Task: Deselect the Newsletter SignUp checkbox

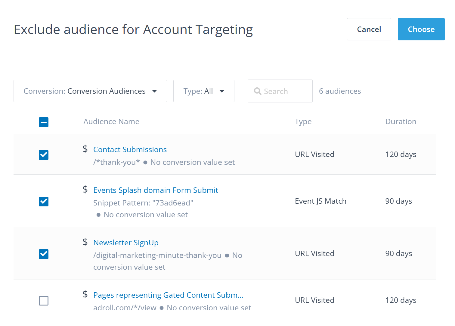Action: 44,254
